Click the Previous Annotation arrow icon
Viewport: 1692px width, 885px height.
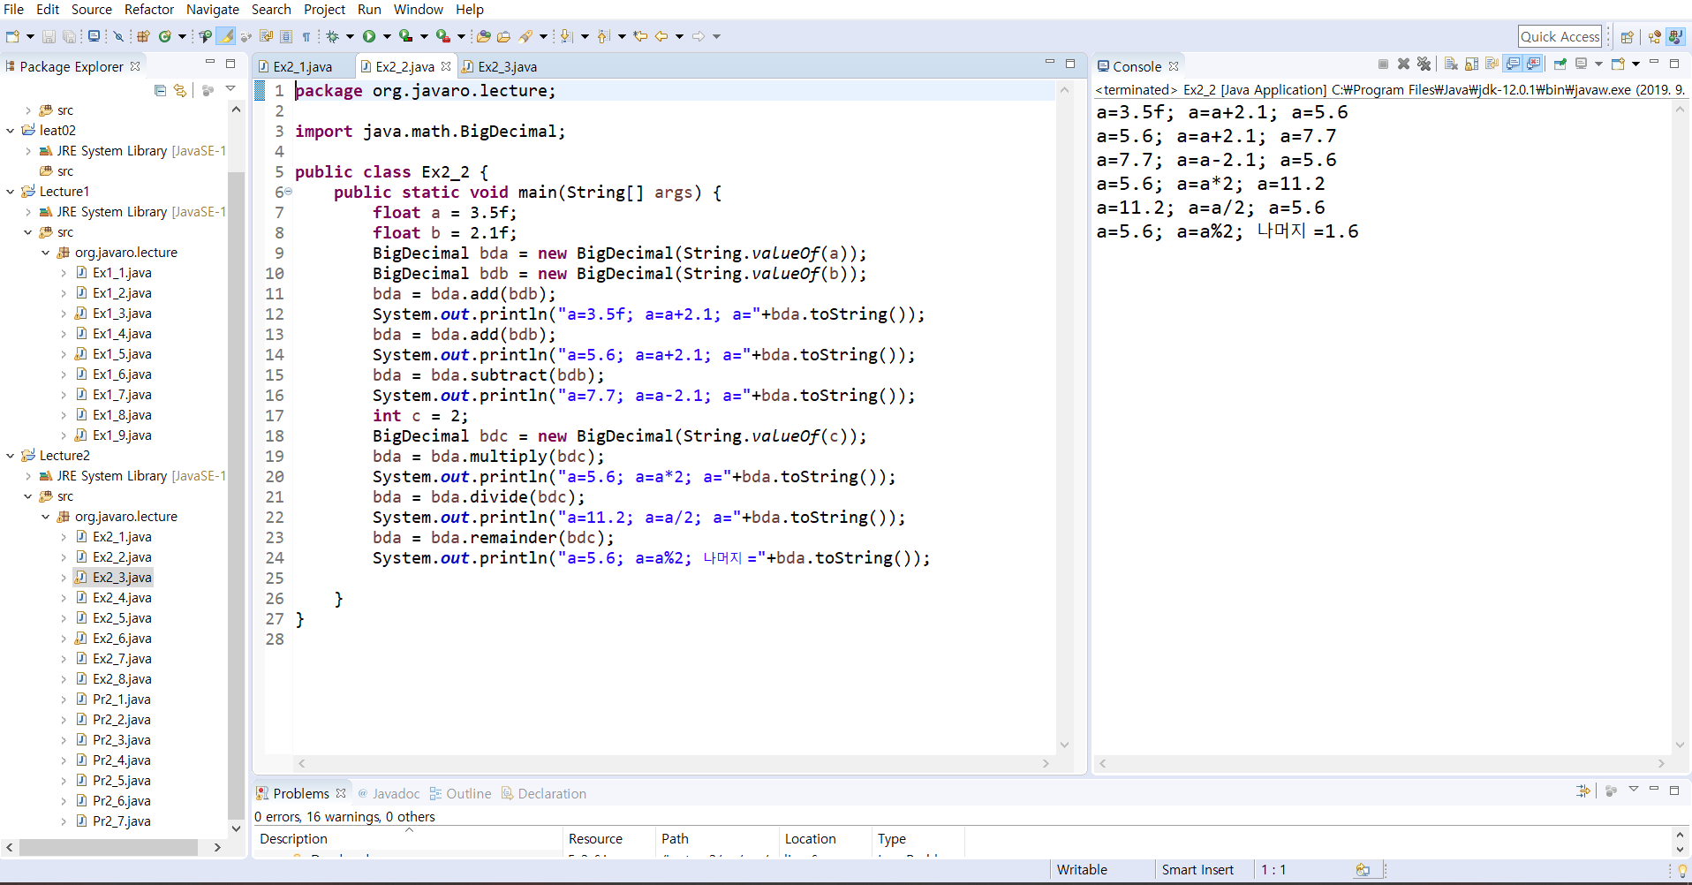pyautogui.click(x=602, y=36)
